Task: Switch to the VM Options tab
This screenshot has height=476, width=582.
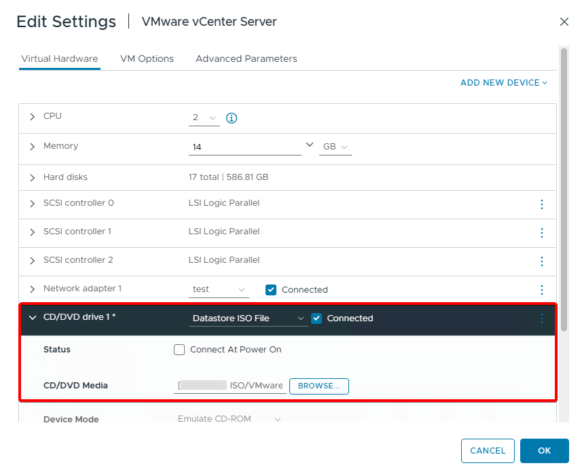Action: click(147, 59)
